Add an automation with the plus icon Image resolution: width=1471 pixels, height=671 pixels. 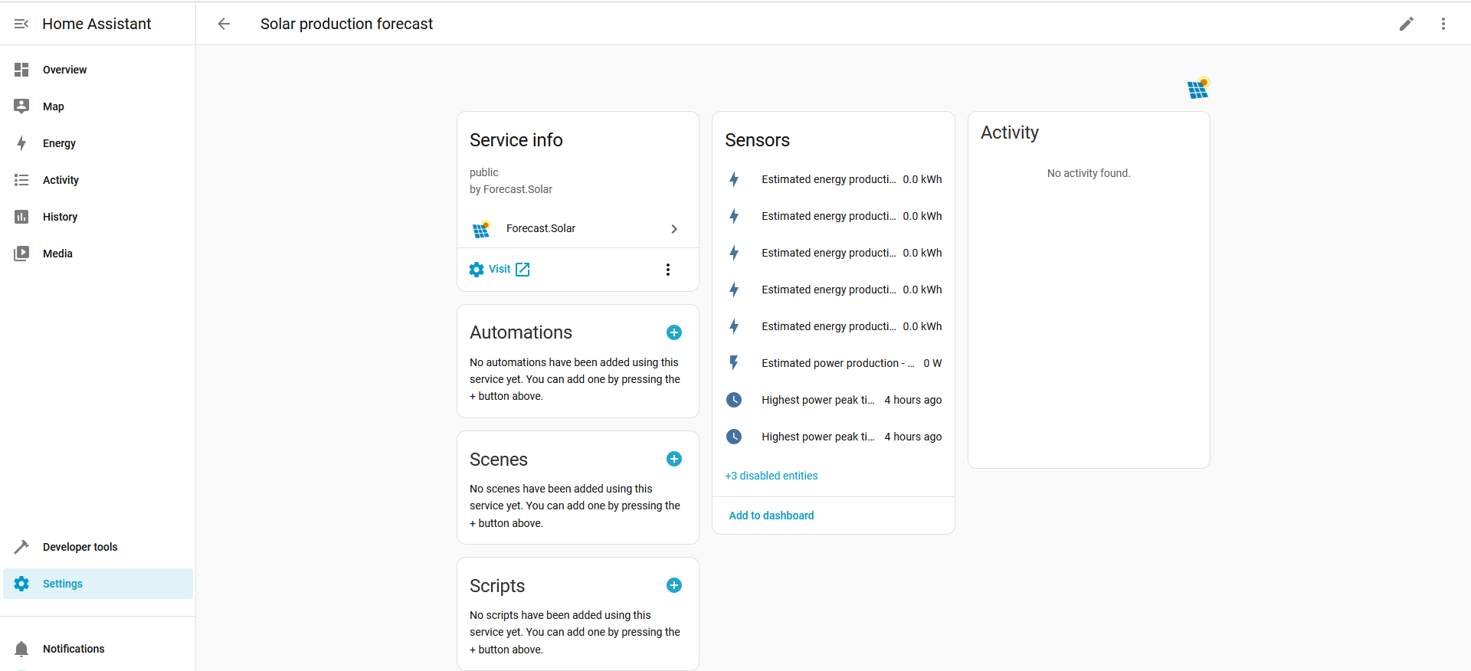pos(673,332)
